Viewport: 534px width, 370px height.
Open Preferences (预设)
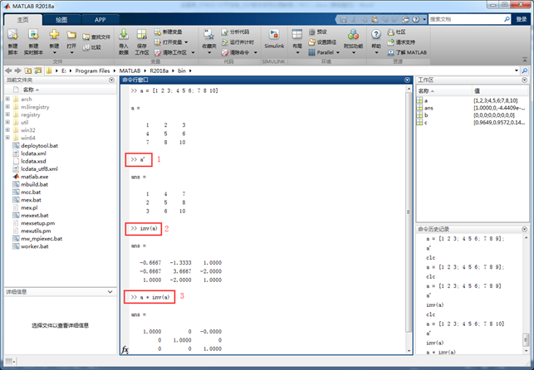click(x=318, y=32)
